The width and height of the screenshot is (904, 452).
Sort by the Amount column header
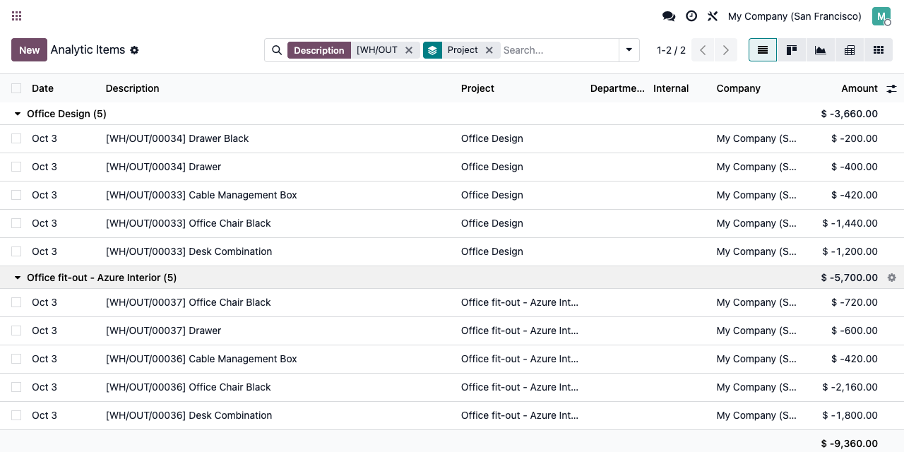pyautogui.click(x=860, y=88)
